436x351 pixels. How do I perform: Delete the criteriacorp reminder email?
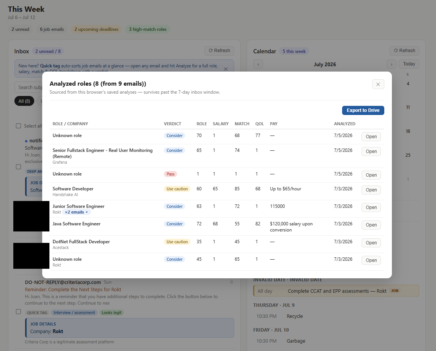[x=231, y=282]
